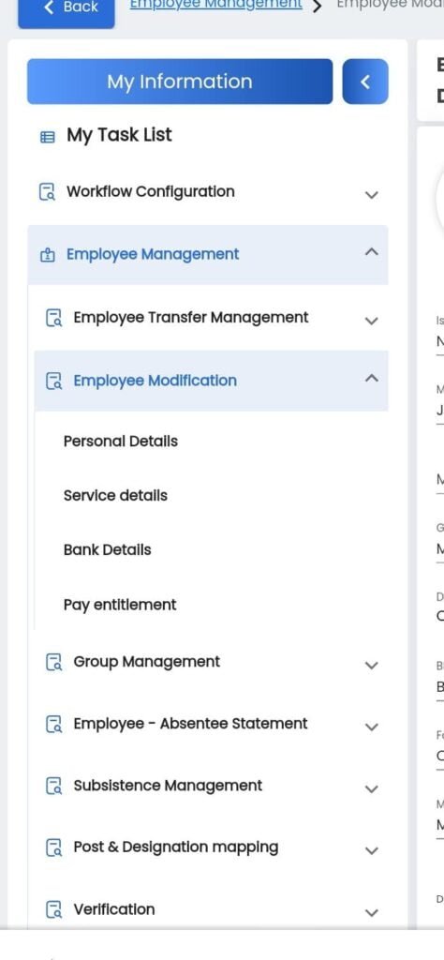This screenshot has width=444, height=960.
Task: Open the Personal Details menu item
Action: coord(121,442)
